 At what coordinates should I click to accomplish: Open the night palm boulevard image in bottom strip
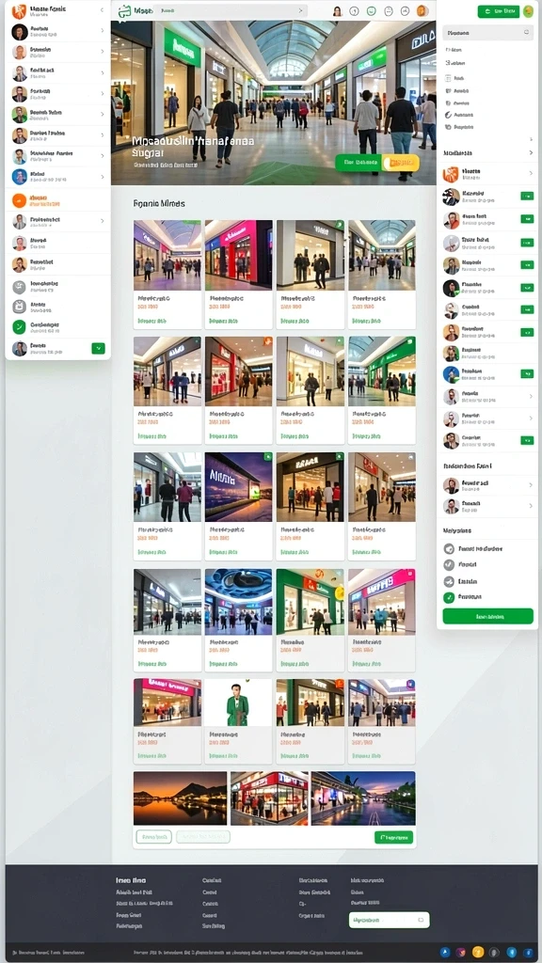pyautogui.click(x=363, y=797)
